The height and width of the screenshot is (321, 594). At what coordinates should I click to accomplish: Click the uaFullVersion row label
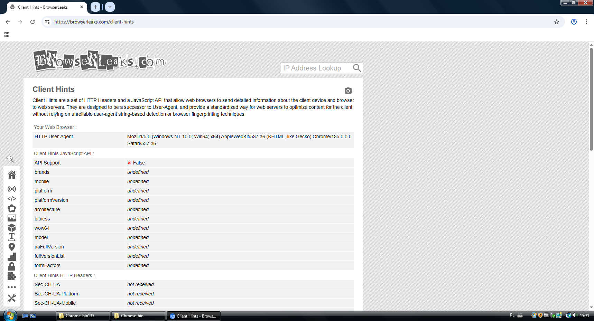click(49, 247)
